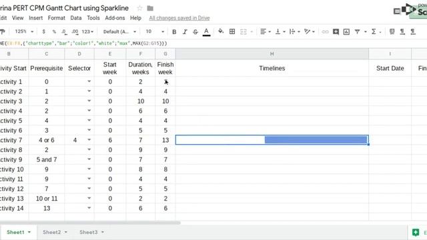Open the functions sigma icon

[374, 31]
